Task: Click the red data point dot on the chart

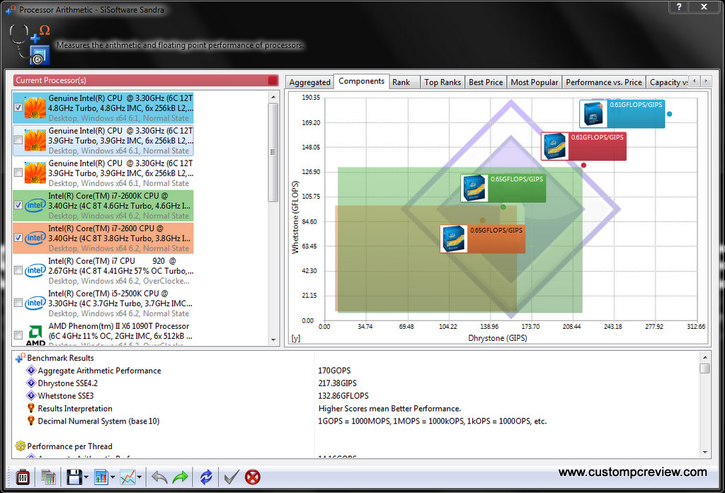Action: click(x=583, y=165)
